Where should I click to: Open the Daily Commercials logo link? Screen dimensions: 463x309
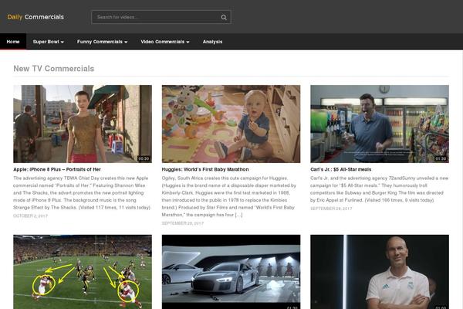tap(35, 17)
